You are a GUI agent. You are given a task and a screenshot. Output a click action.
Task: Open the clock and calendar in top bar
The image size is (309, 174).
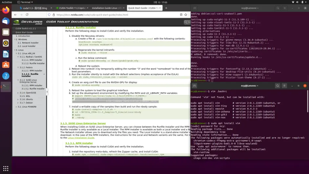(x=160, y=2)
